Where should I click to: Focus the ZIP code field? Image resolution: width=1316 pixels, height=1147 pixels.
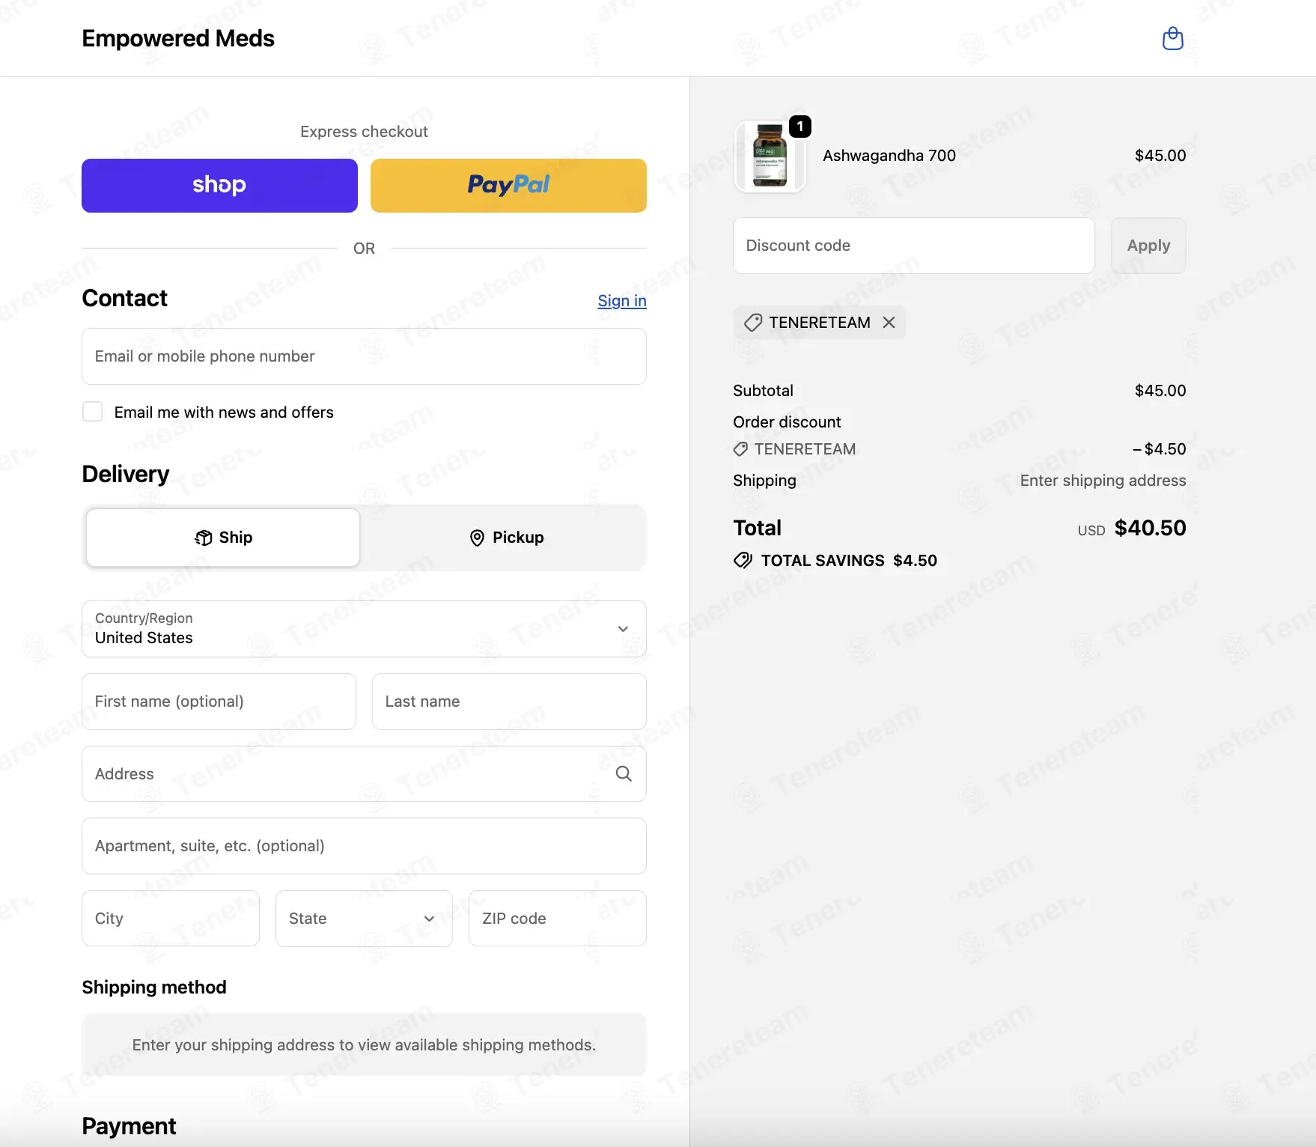click(557, 918)
